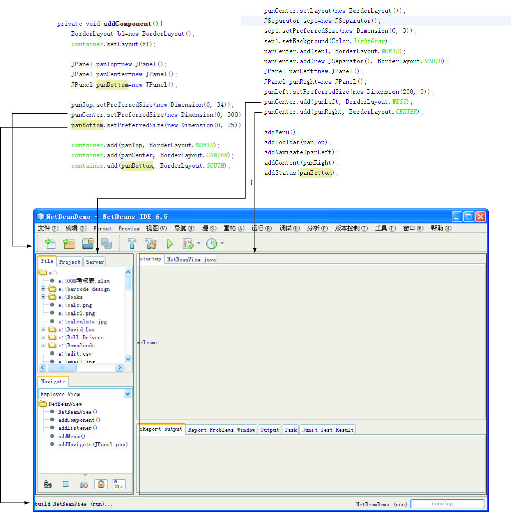Click the Profile Project clock icon
This screenshot has width=511, height=512.
tap(212, 244)
